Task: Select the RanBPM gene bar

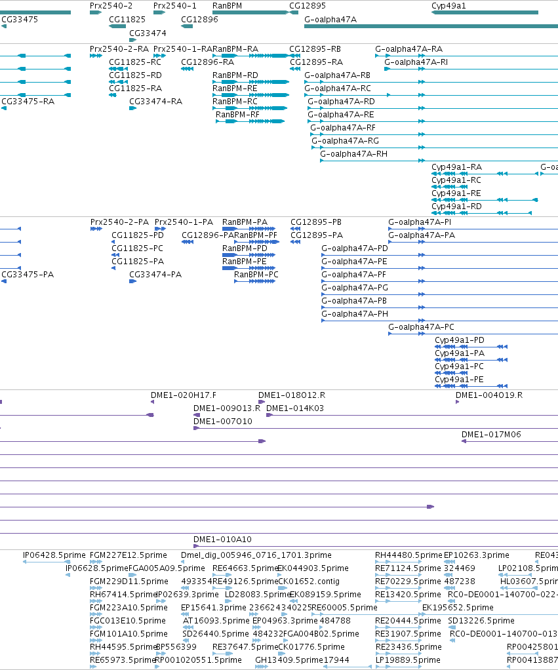Action: click(250, 13)
